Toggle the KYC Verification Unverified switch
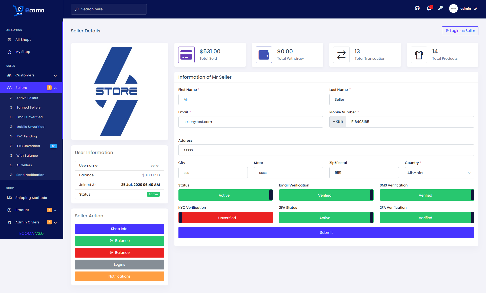The image size is (486, 293). [x=225, y=218]
